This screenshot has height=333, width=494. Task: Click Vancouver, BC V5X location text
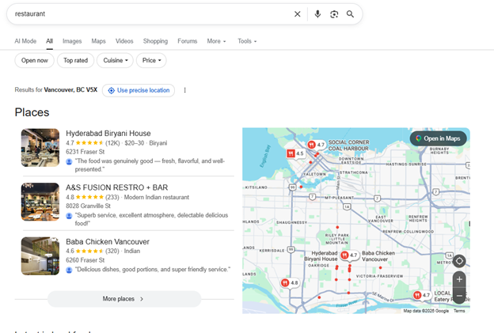pyautogui.click(x=70, y=89)
